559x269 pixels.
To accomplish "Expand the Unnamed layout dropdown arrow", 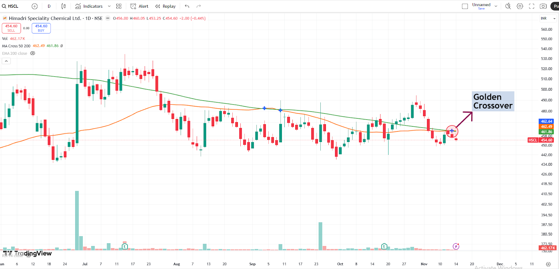I will click(x=496, y=6).
